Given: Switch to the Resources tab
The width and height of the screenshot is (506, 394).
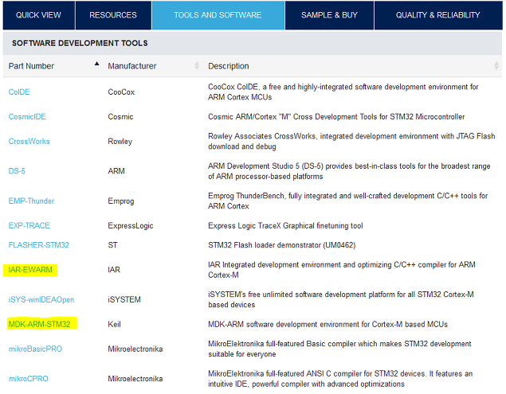Looking at the screenshot, I should (x=113, y=15).
